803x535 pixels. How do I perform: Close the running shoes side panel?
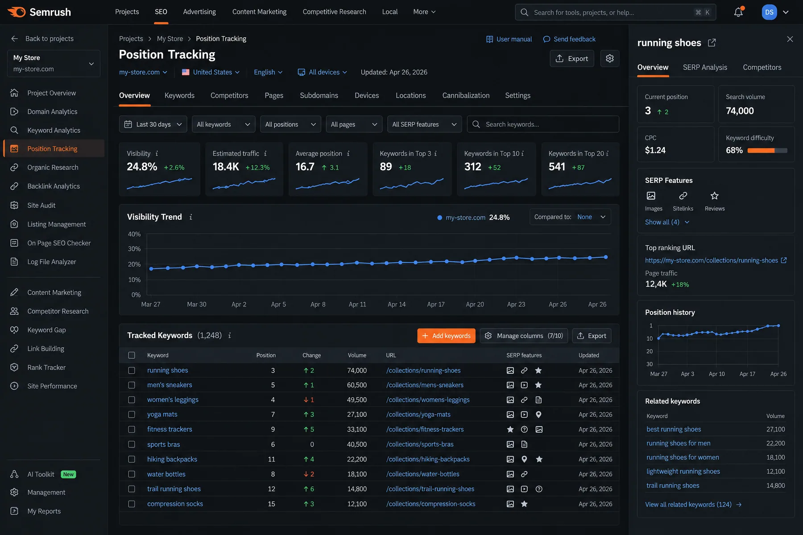pyautogui.click(x=790, y=39)
